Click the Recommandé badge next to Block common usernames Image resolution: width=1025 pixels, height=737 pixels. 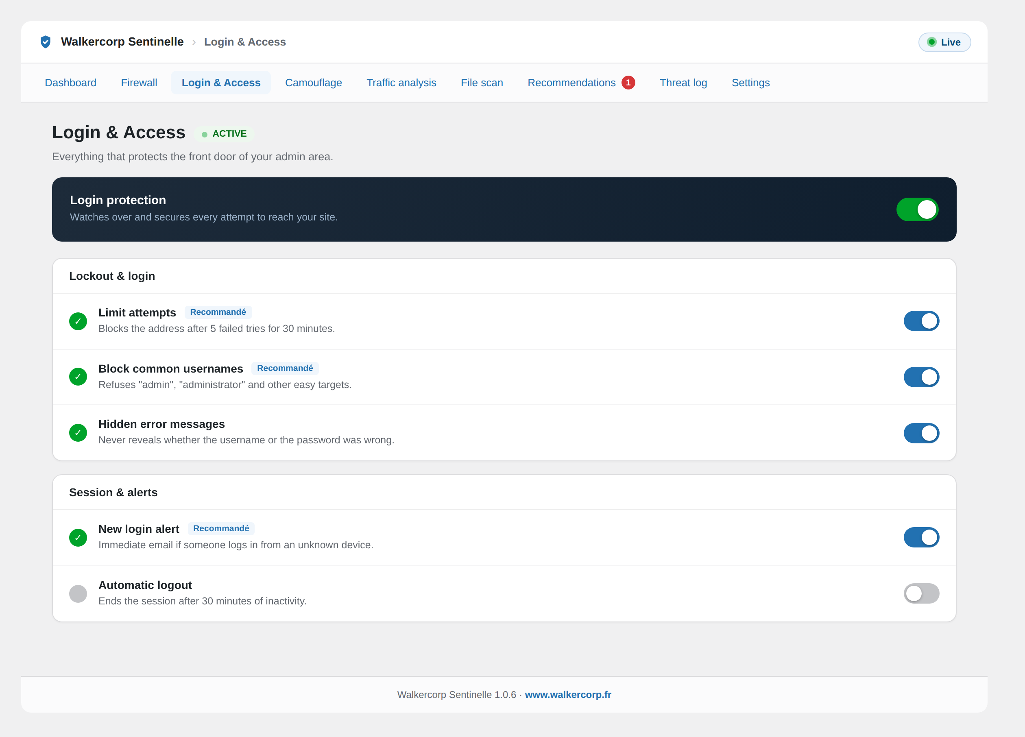[285, 368]
